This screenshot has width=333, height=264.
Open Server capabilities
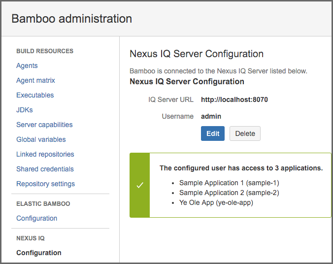tap(44, 125)
